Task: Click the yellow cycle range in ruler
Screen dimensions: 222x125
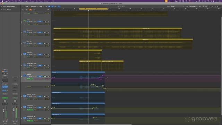Action: tap(94, 9)
